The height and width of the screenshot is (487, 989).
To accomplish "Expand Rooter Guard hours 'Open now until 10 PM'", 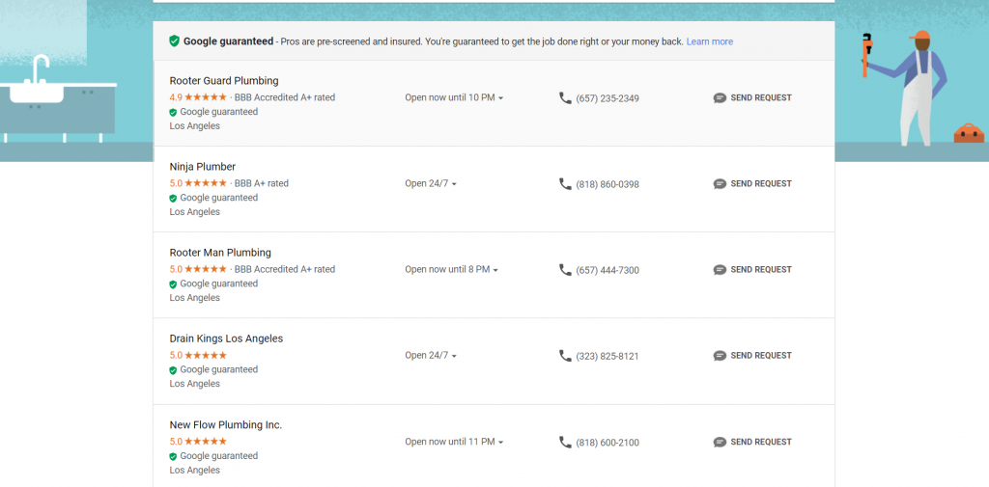I will (x=454, y=97).
